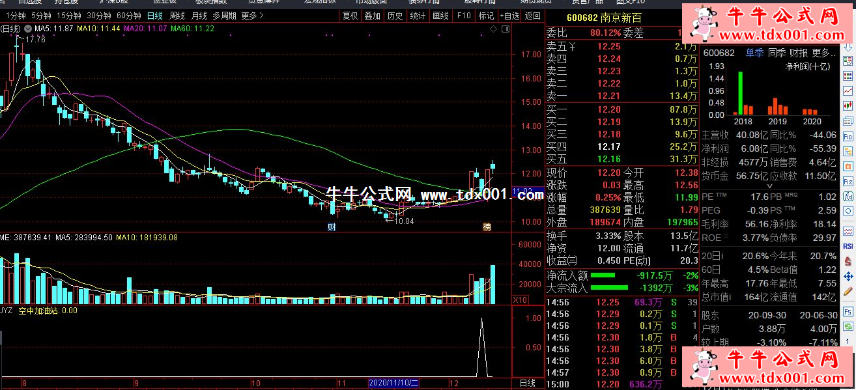
Task: Click the X10 volume scale label
Action: pos(521,299)
